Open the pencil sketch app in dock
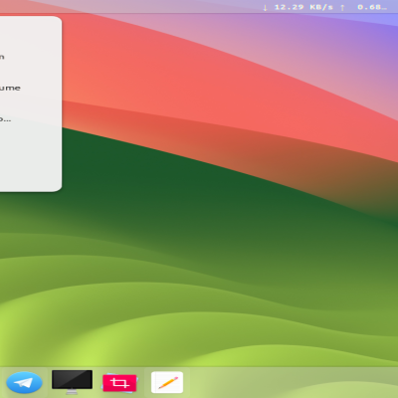Screen dimensions: 398x398 coord(167,382)
